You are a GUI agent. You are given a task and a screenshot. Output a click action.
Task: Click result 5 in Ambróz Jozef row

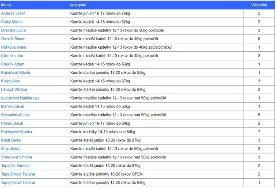pos(259,13)
